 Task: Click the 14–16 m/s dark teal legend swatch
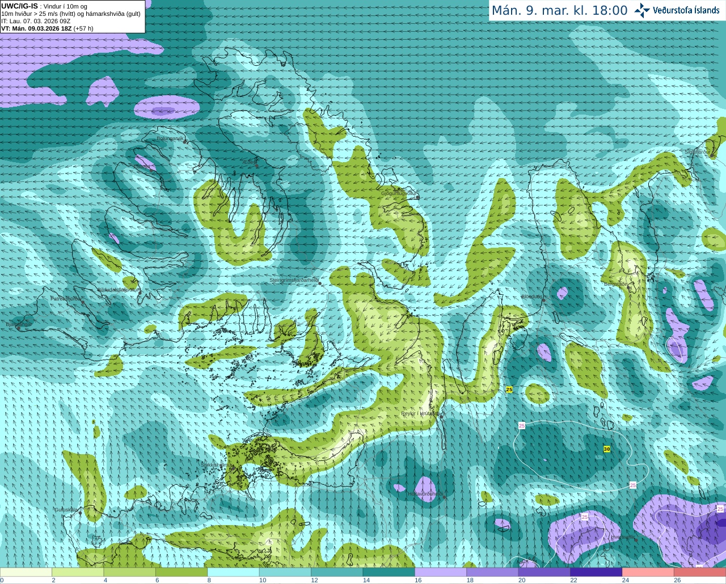click(x=389, y=572)
